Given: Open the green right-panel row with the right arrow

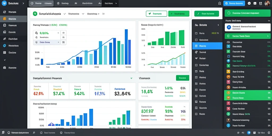Looking at the screenshot, I should (x=248, y=36).
